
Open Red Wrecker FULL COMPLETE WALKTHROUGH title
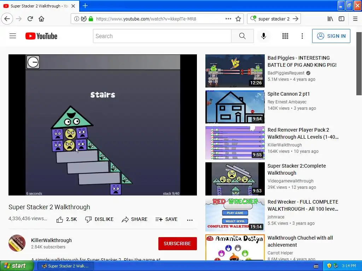(x=303, y=205)
